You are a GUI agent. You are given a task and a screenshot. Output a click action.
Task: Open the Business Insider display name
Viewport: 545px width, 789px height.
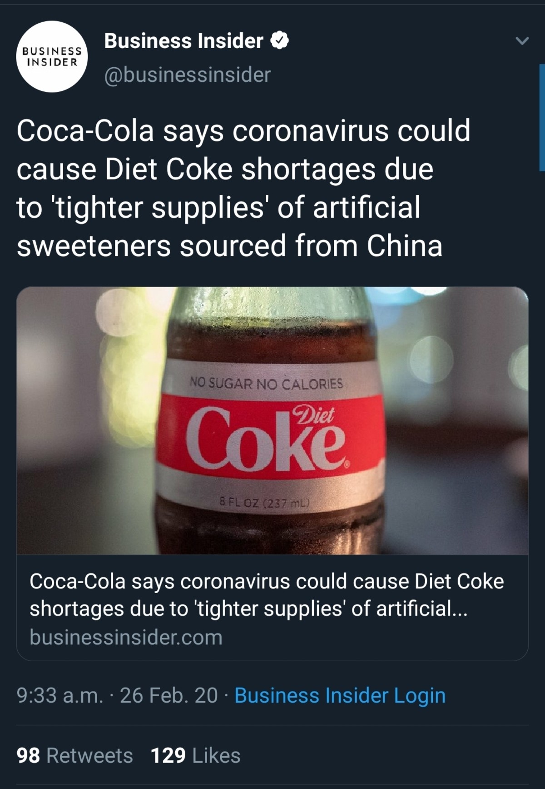pos(183,40)
